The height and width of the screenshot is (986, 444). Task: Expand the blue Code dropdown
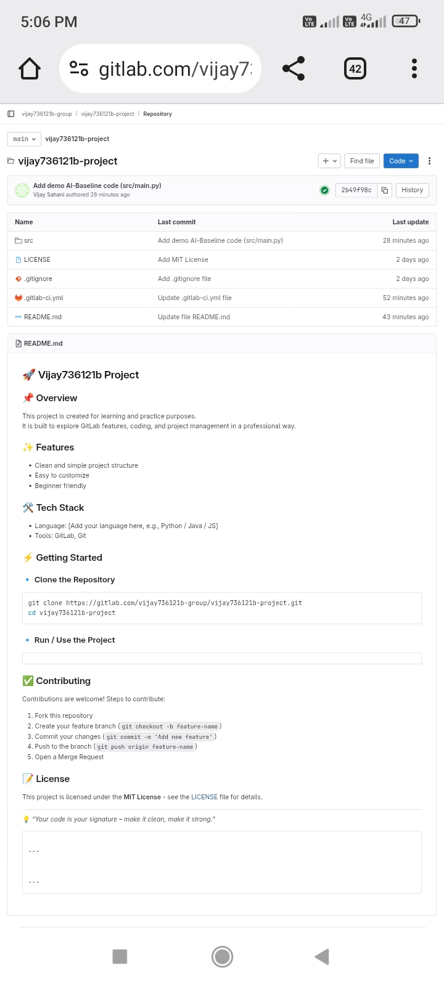(401, 161)
